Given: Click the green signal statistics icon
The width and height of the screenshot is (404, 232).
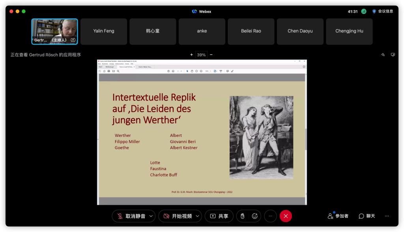Looking at the screenshot, I should (363, 11).
